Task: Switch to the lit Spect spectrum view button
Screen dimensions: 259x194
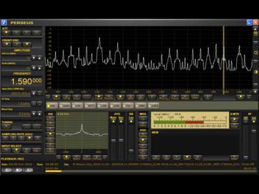Action: tap(57, 98)
